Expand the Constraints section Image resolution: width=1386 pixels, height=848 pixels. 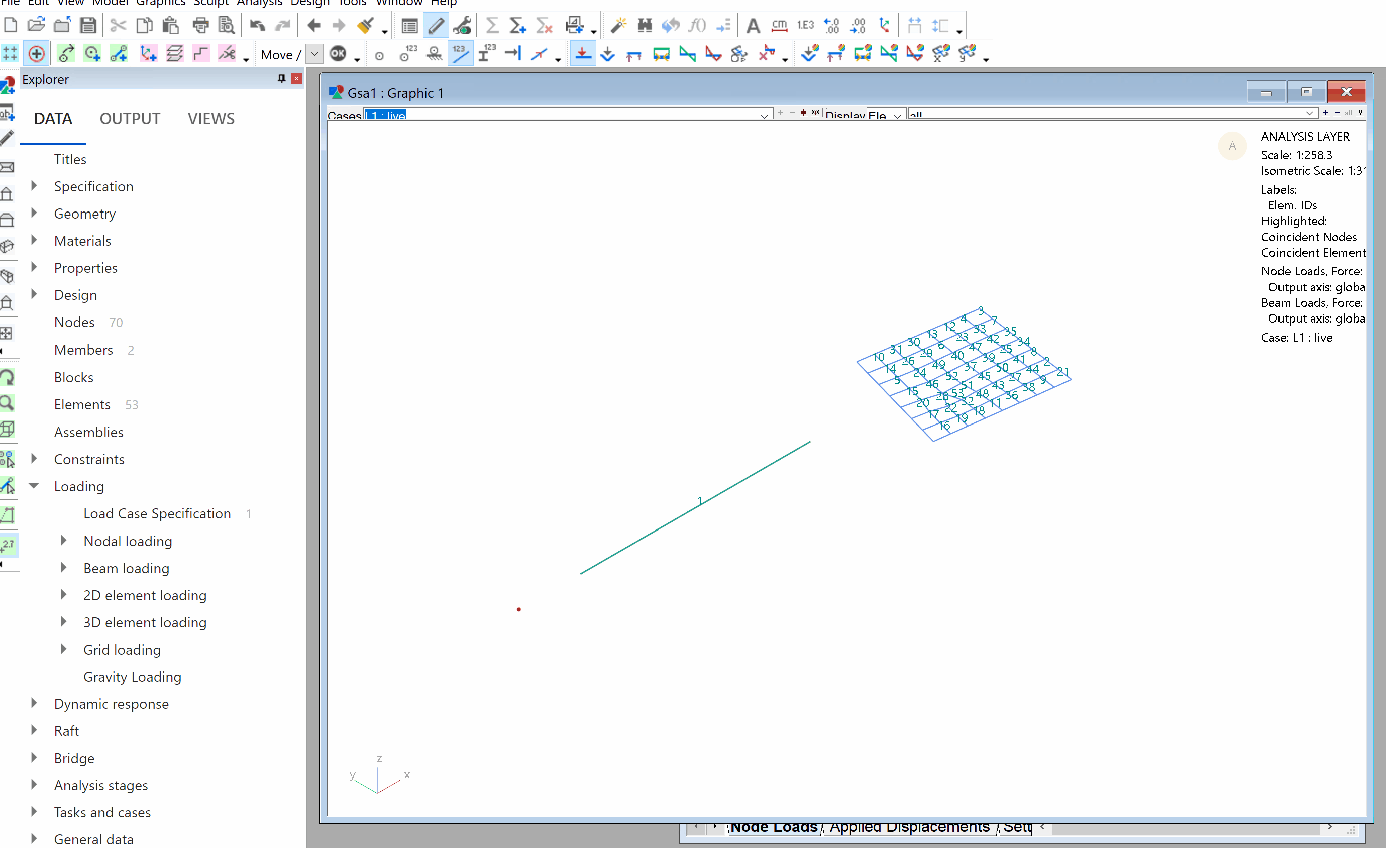[x=35, y=458]
